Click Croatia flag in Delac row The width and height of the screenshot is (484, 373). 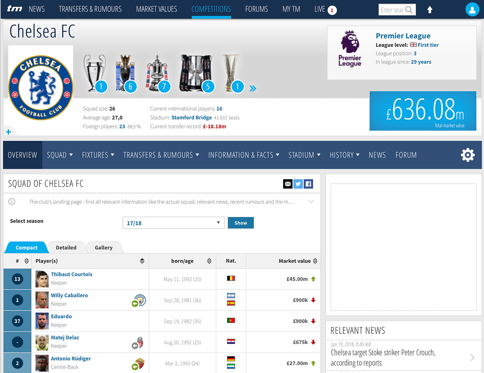tap(231, 342)
